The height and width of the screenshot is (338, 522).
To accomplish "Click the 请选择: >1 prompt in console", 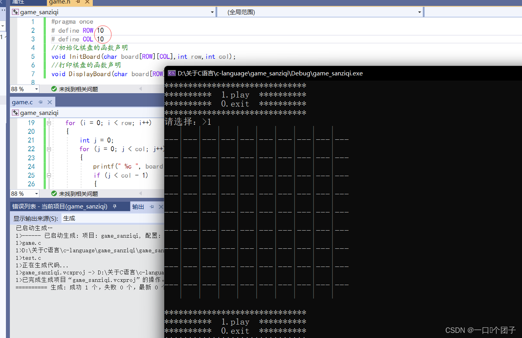I will [188, 122].
